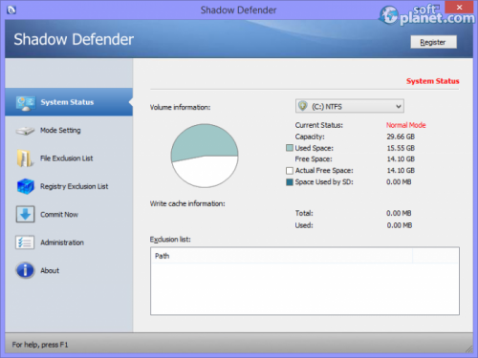478x358 pixels.
Task: Click the 29.66 GB capacity value
Action: coord(401,137)
